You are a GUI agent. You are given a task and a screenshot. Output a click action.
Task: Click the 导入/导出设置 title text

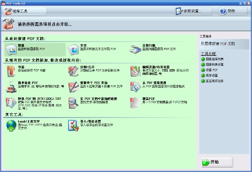coord(90,121)
